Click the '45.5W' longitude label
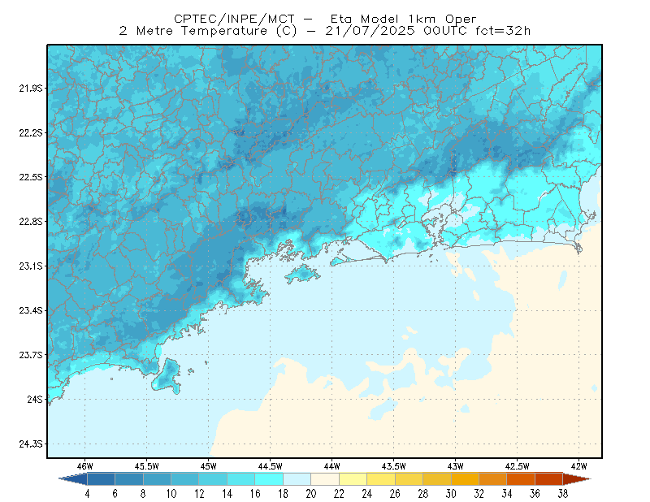The height and width of the screenshot is (502, 650). (147, 466)
